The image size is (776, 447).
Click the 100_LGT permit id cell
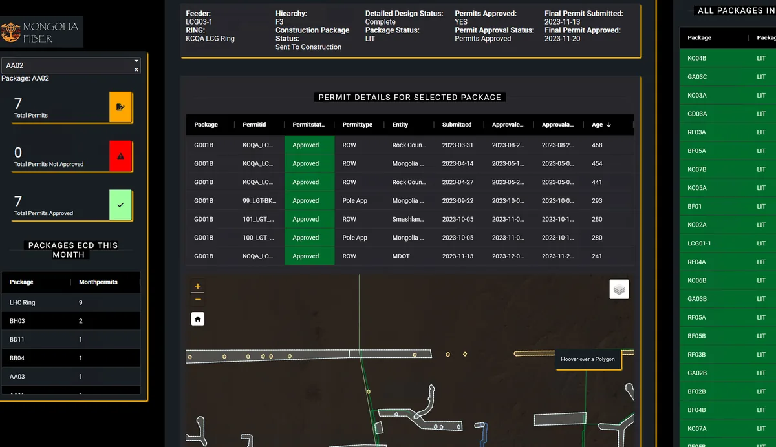click(259, 238)
